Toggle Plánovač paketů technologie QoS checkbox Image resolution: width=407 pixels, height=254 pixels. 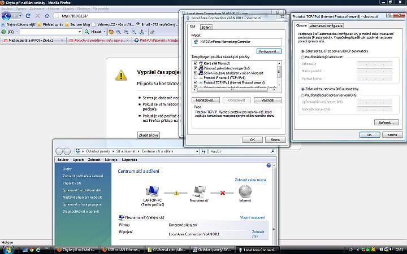coord(196,68)
